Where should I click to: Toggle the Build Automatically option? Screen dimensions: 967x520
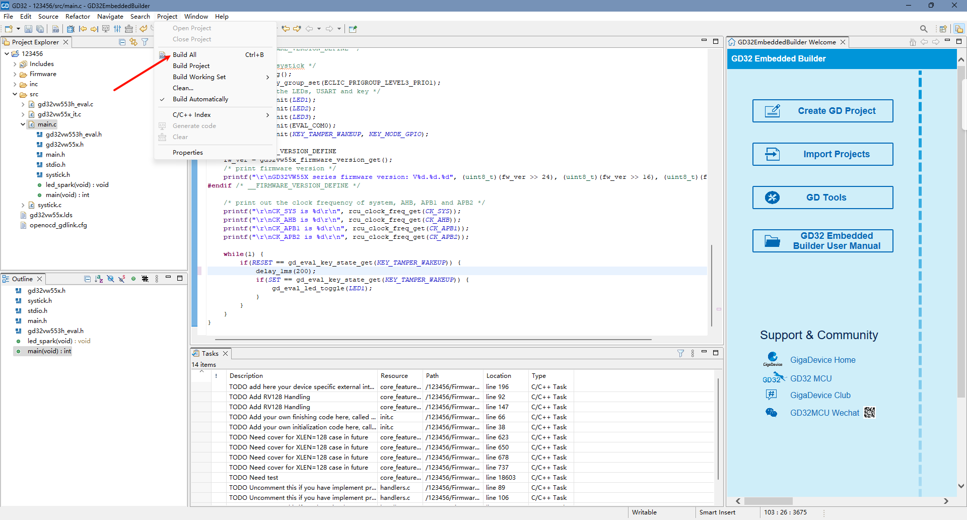click(200, 99)
